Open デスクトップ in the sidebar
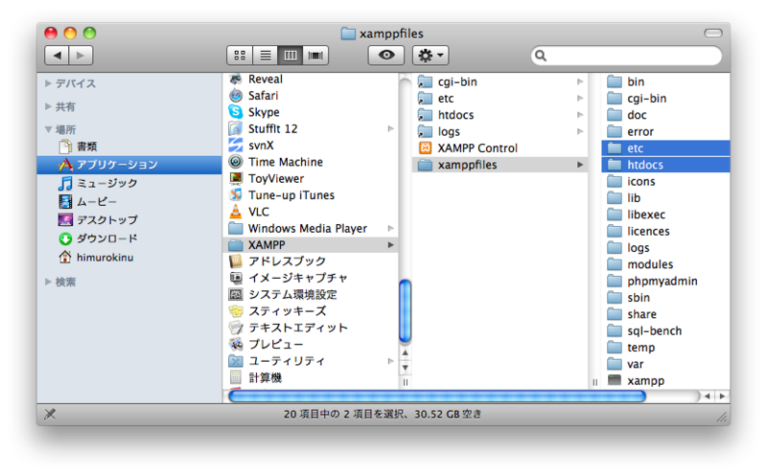Screen dimensions: 767x476 pyautogui.click(x=98, y=220)
